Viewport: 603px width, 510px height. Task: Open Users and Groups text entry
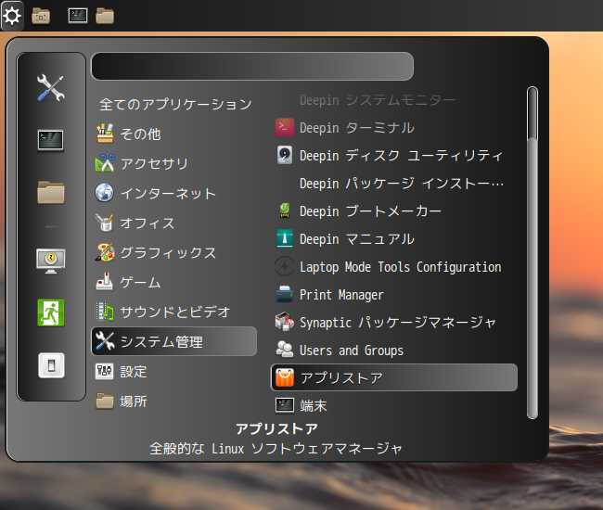(x=352, y=351)
